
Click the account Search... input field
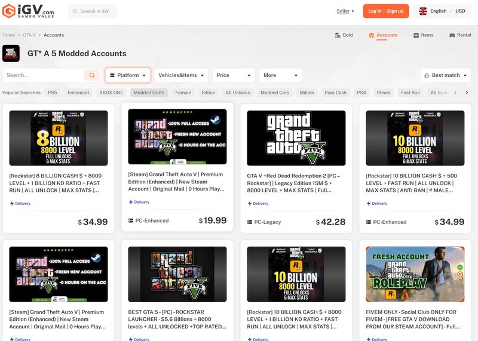tap(43, 75)
